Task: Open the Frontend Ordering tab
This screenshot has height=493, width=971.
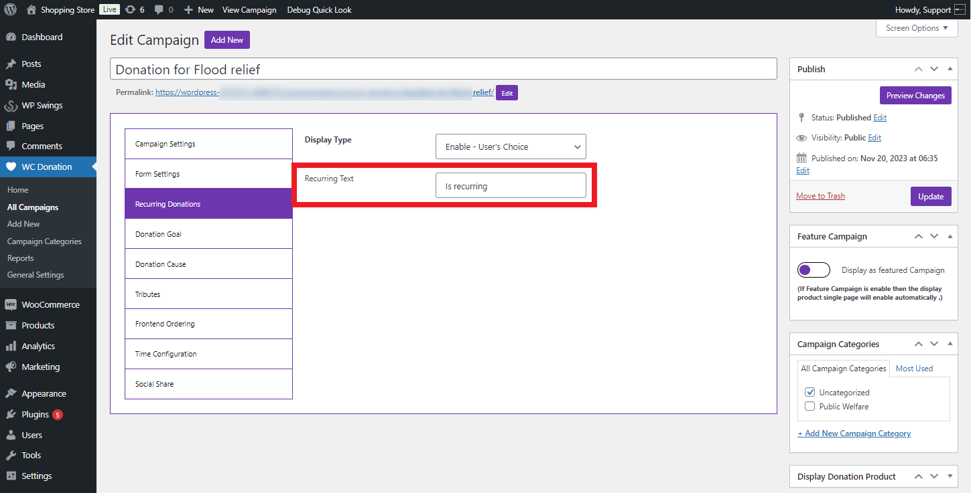Action: (208, 324)
